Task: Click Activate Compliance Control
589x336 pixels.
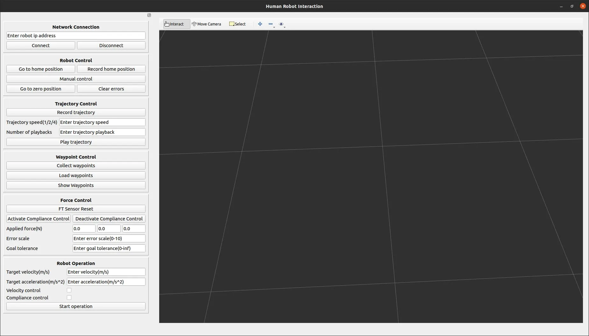Action: click(39, 219)
